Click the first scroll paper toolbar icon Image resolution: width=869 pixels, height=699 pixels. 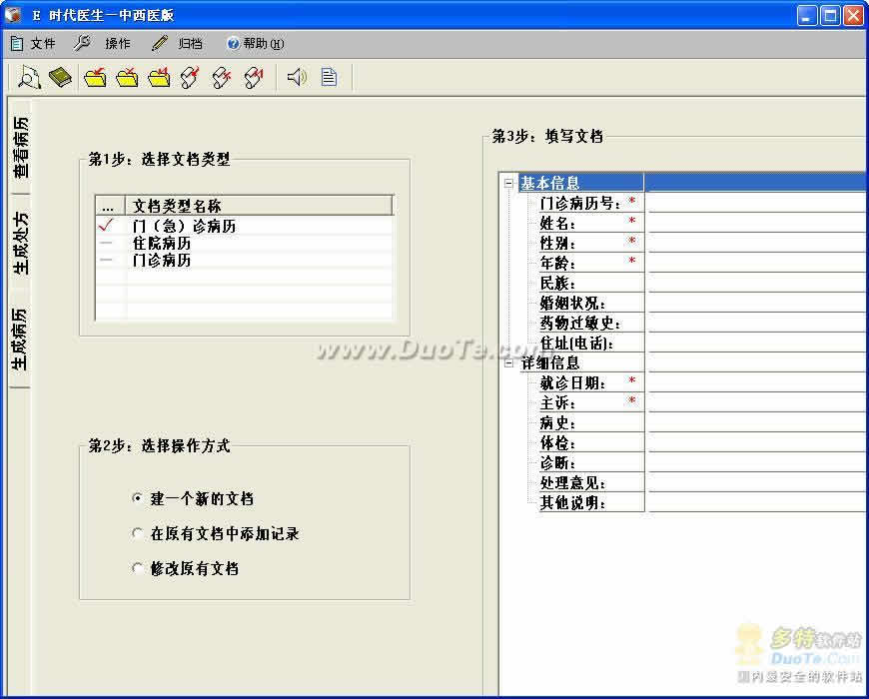coord(191,77)
